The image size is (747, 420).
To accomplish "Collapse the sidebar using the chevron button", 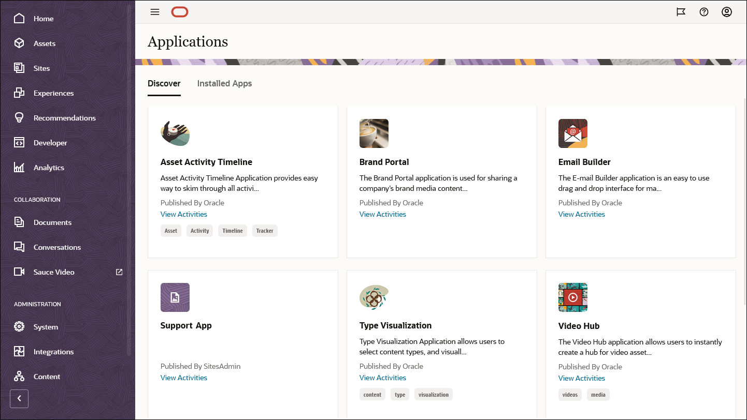I will pos(19,398).
